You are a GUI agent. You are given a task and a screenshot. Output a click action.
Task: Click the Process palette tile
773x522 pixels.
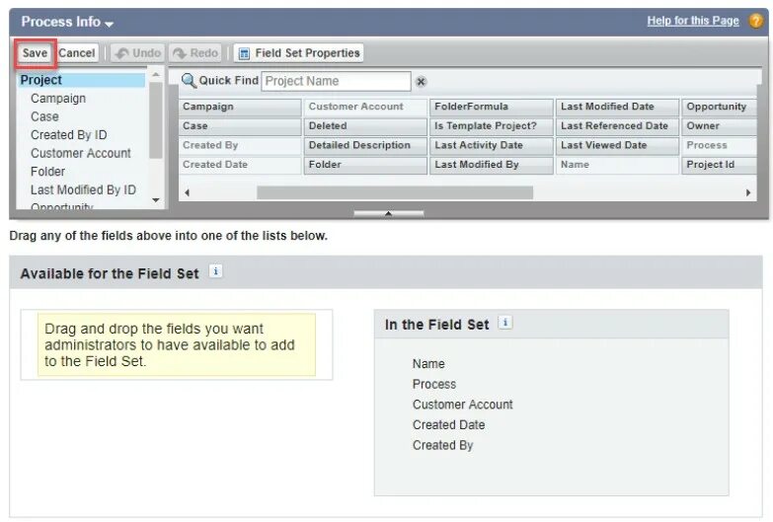[x=720, y=145]
